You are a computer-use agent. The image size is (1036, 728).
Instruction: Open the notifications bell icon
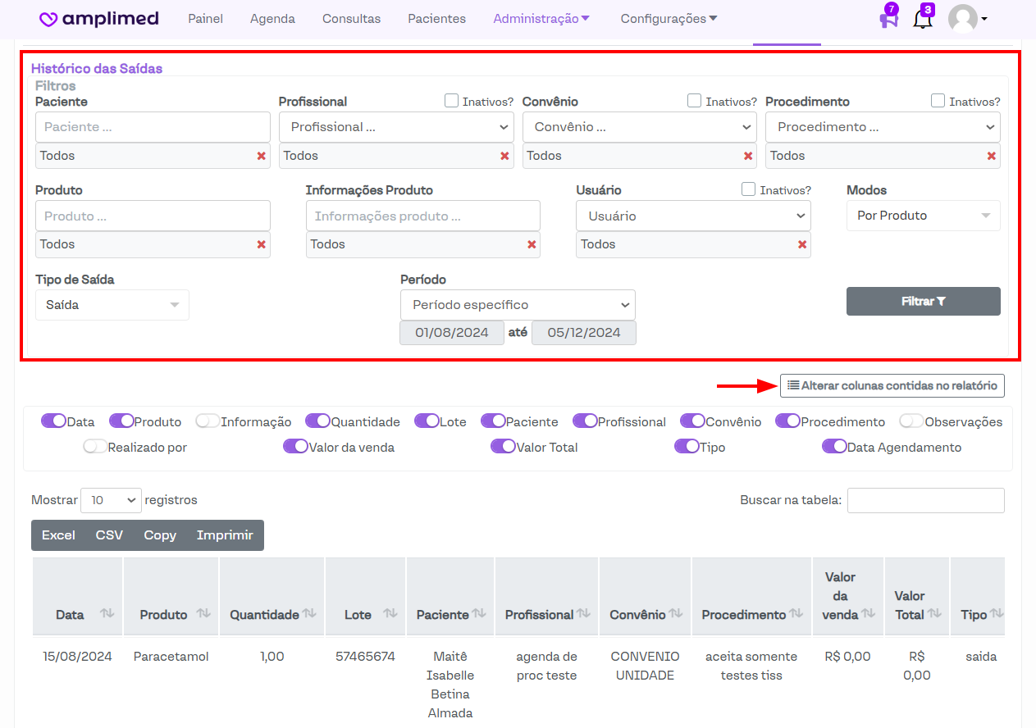pyautogui.click(x=923, y=20)
